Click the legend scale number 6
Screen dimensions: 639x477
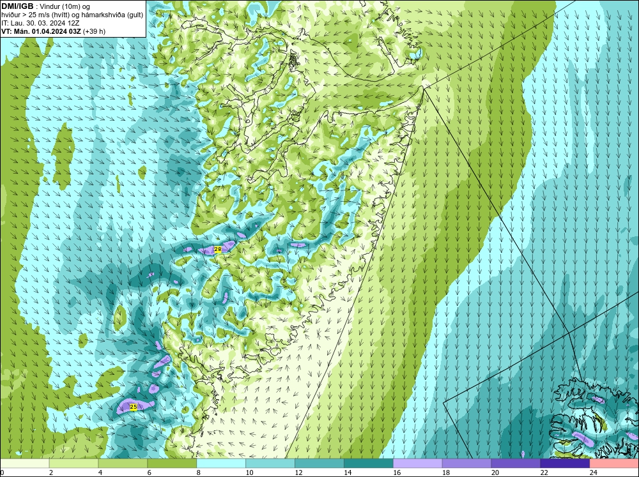click(149, 473)
